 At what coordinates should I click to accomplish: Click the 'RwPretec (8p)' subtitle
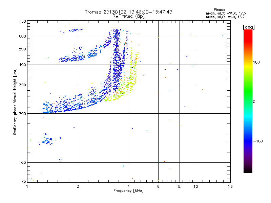[128, 16]
